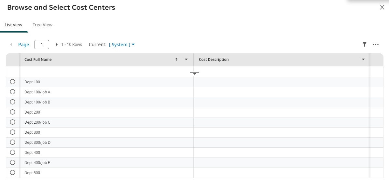This screenshot has height=190, width=389.
Task: Open the three-dot more options menu
Action: (376, 45)
